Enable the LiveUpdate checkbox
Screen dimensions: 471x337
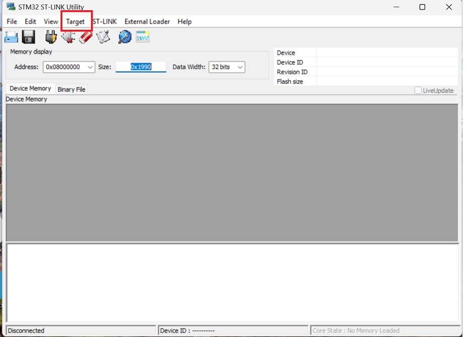[418, 90]
